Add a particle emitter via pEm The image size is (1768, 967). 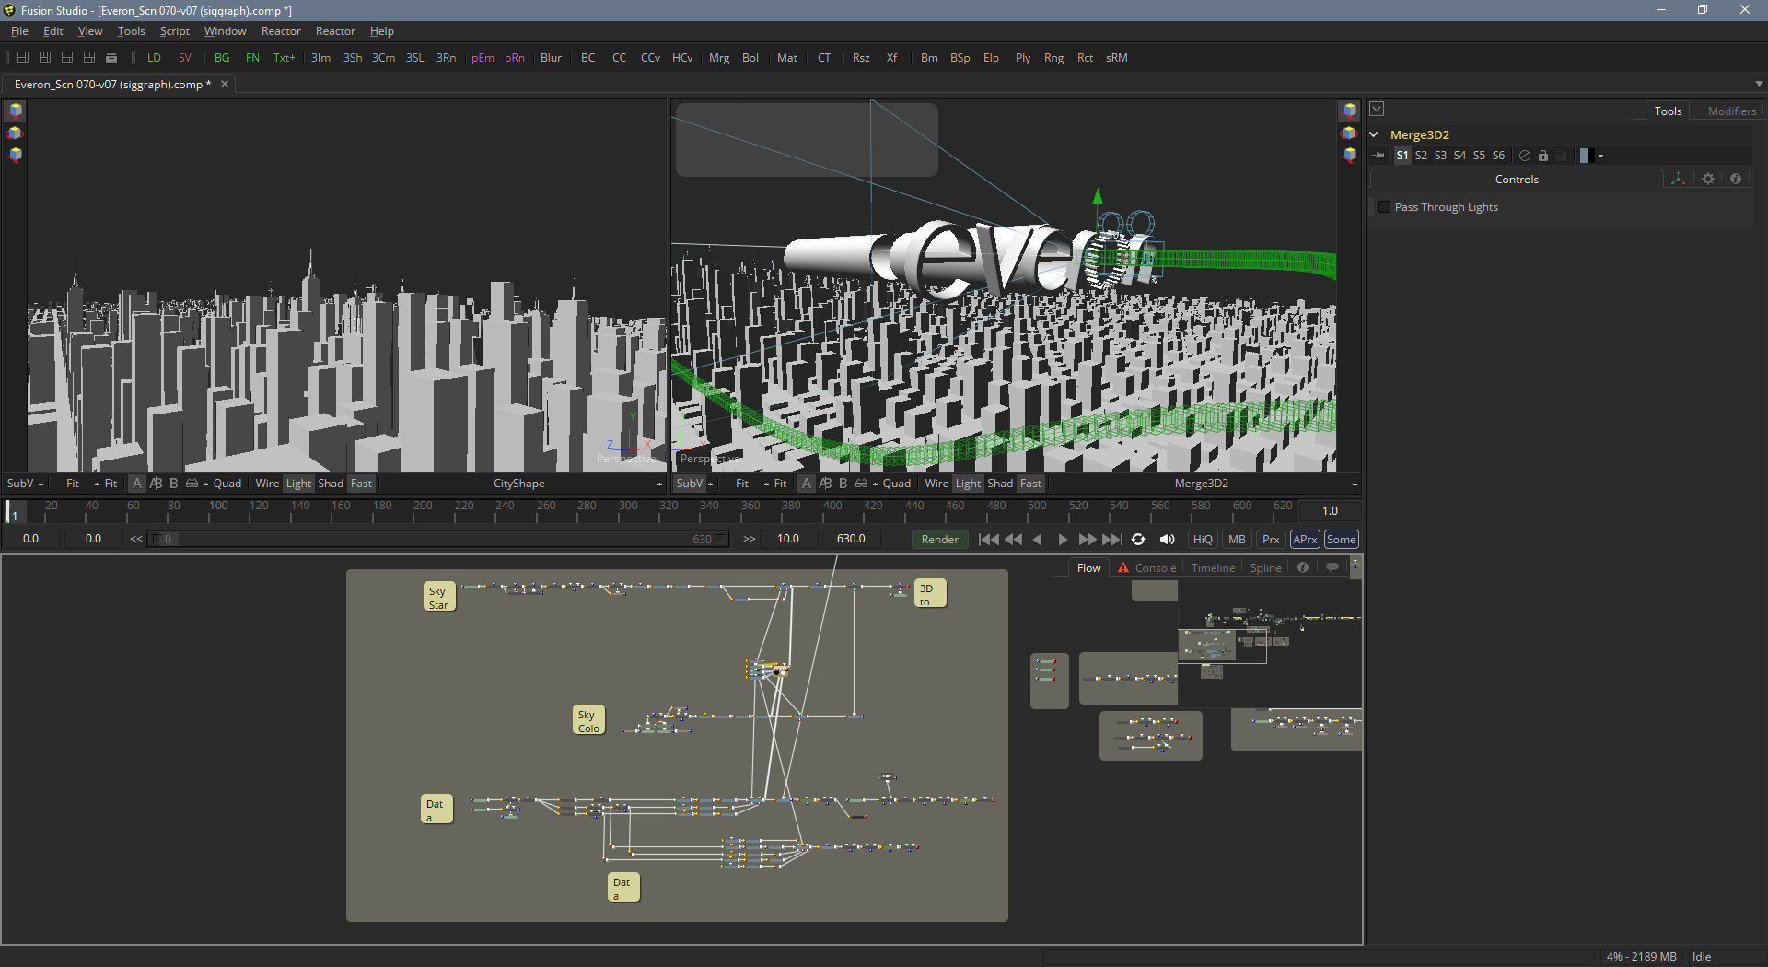click(483, 57)
